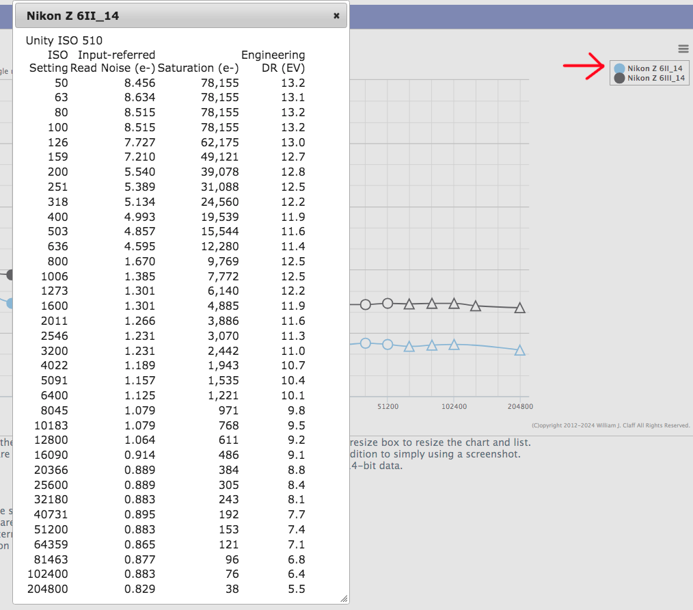Click gray triangle marker at ISO 204800

[519, 308]
